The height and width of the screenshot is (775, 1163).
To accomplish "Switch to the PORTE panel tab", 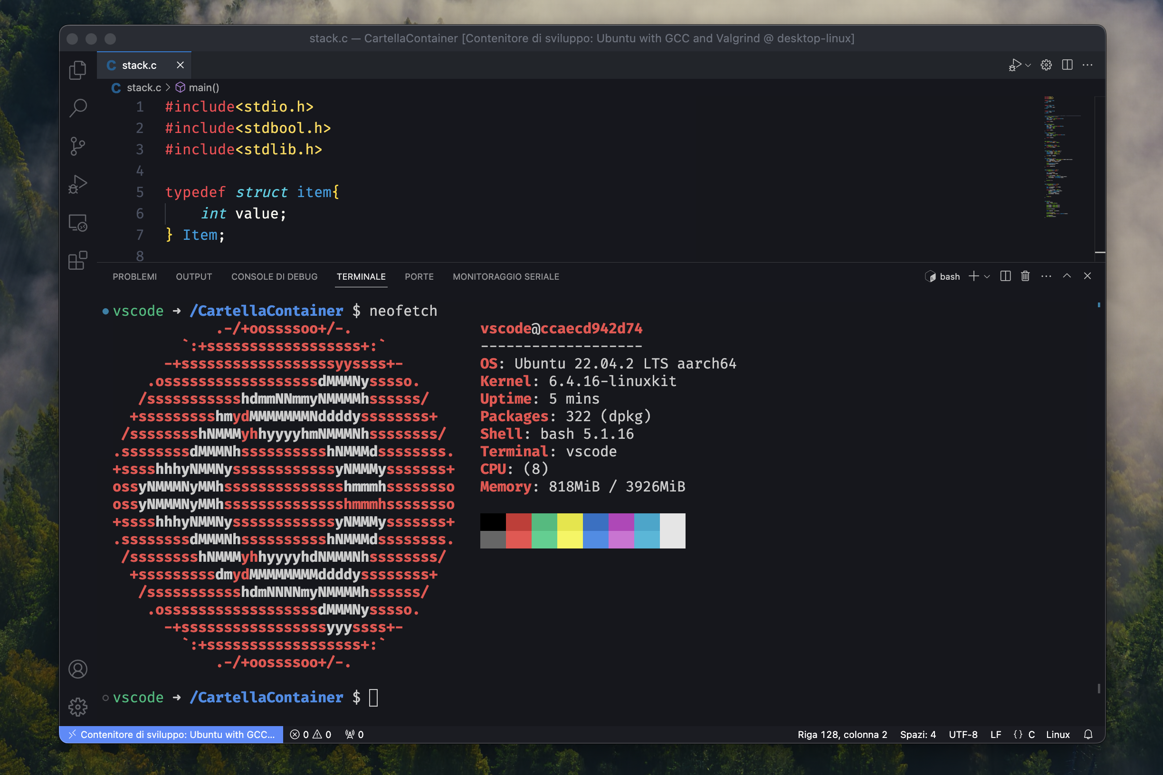I will pyautogui.click(x=419, y=277).
